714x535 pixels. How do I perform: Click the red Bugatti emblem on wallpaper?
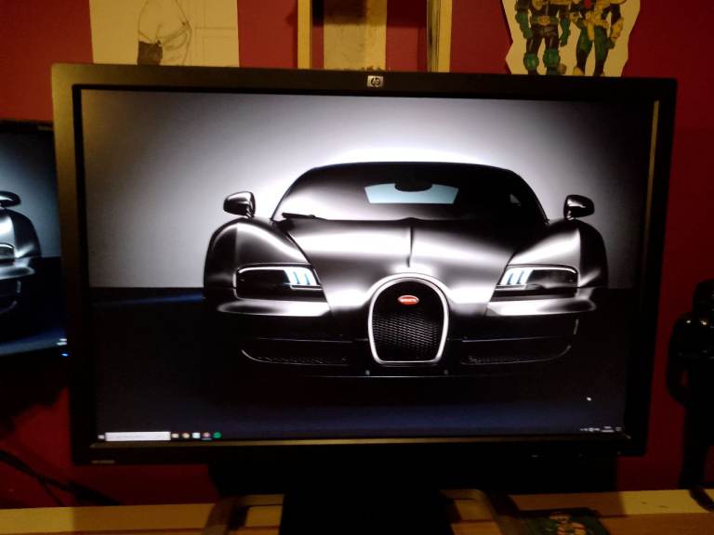tap(408, 299)
